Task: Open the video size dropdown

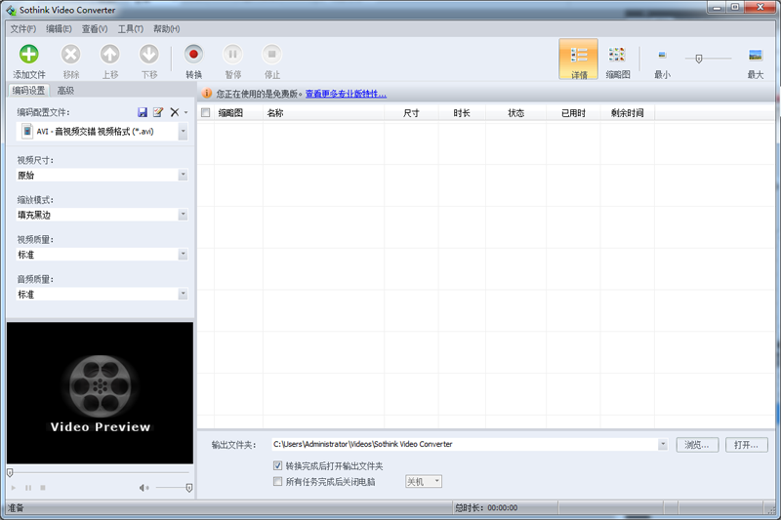Action: click(x=183, y=176)
